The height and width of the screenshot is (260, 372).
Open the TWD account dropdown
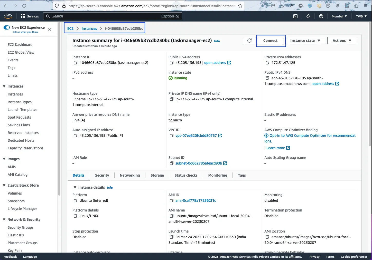[361, 16]
